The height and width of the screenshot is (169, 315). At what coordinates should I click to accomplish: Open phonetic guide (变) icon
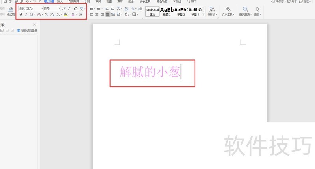pos(82,9)
